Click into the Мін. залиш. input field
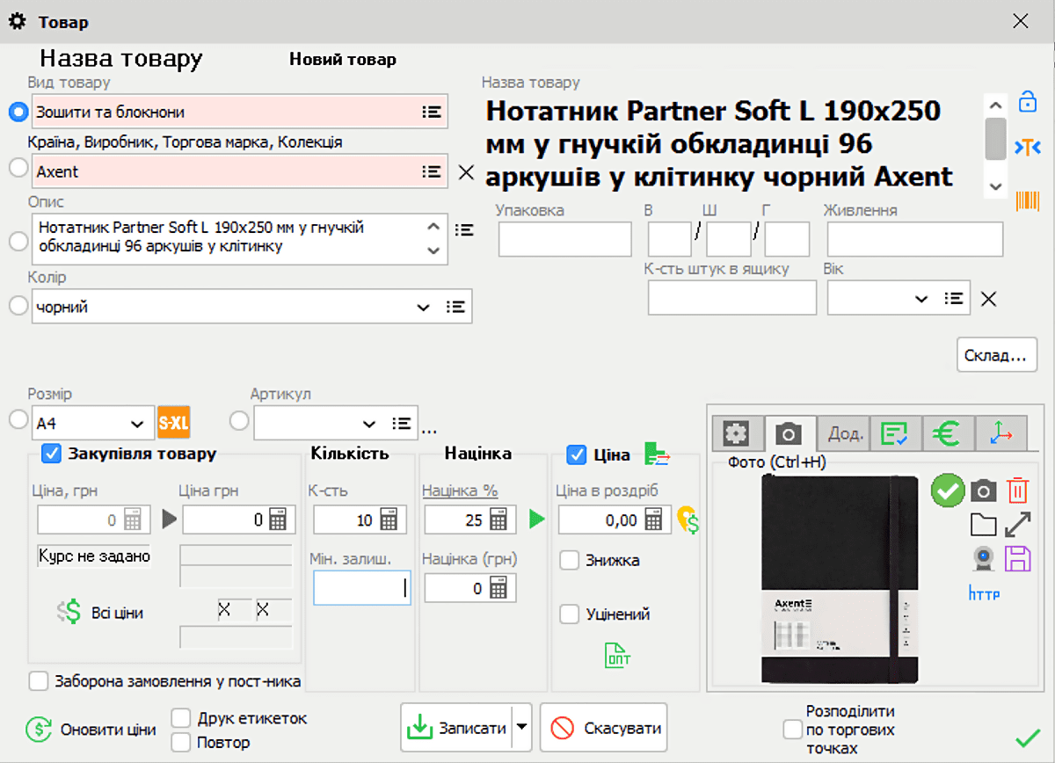The height and width of the screenshot is (763, 1055). click(x=361, y=588)
